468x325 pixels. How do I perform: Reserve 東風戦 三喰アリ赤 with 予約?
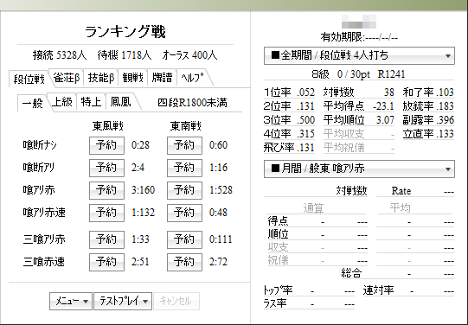[x=106, y=239]
